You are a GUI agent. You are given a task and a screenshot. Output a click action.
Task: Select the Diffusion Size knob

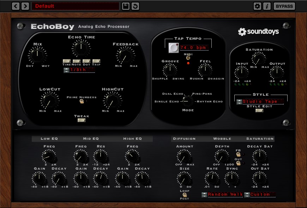184,178
